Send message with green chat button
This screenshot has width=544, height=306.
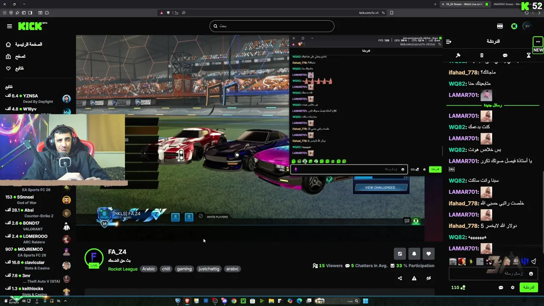pos(529,288)
